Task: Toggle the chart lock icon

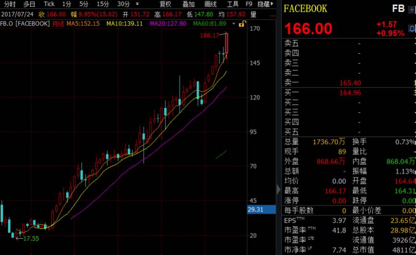Action: (242, 24)
